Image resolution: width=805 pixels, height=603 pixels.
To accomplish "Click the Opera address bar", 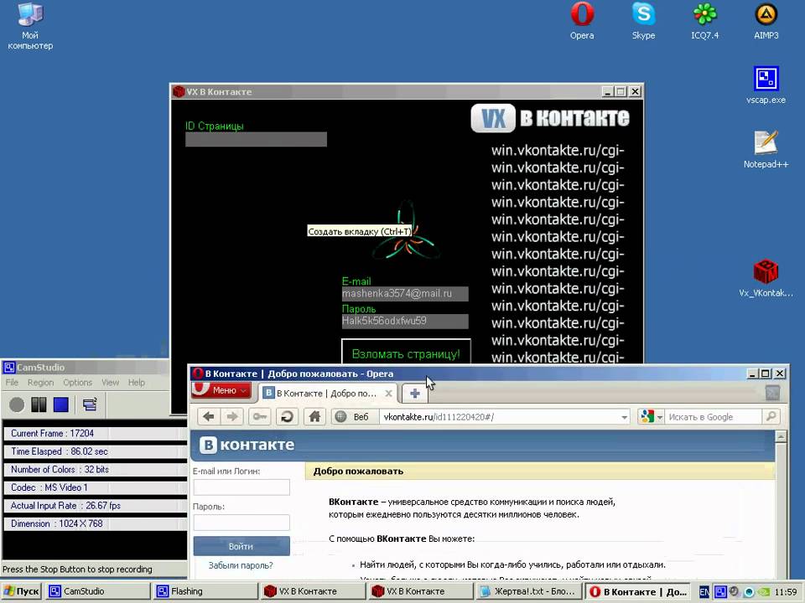I will pos(499,417).
